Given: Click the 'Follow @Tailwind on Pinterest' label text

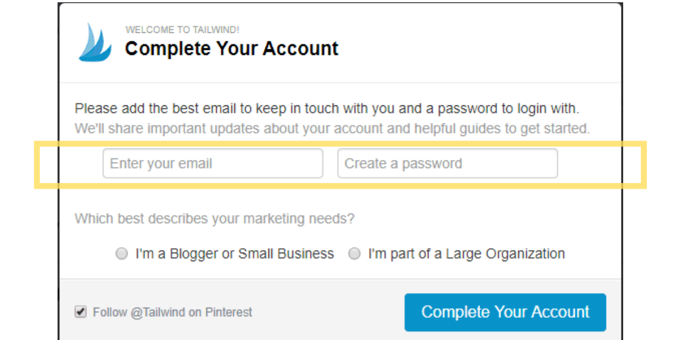Looking at the screenshot, I should [173, 312].
